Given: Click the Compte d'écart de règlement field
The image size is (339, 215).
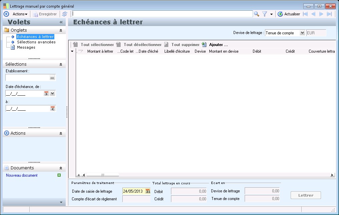Looking at the screenshot, I should [136, 199].
